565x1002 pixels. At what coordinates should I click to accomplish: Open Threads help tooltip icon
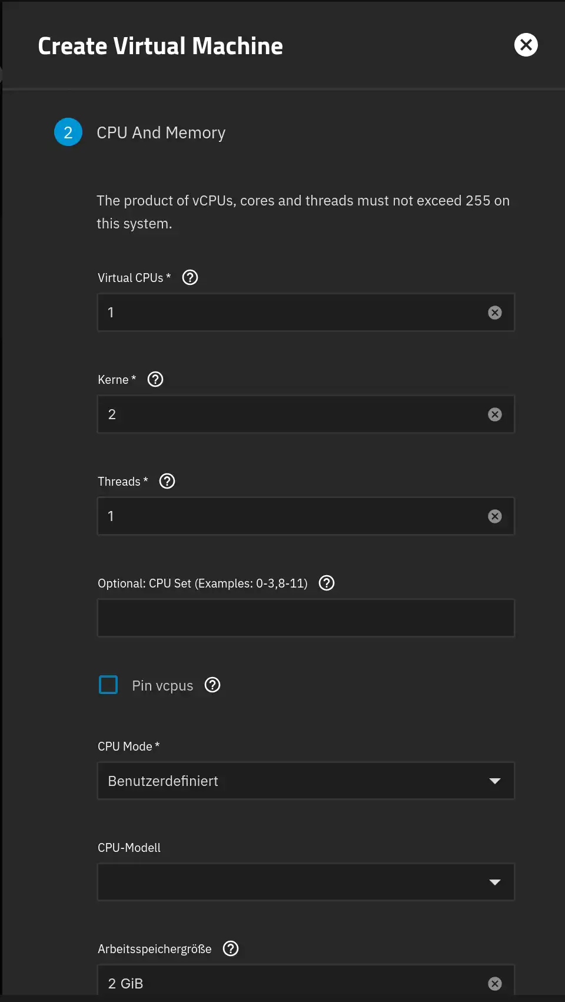pyautogui.click(x=167, y=481)
